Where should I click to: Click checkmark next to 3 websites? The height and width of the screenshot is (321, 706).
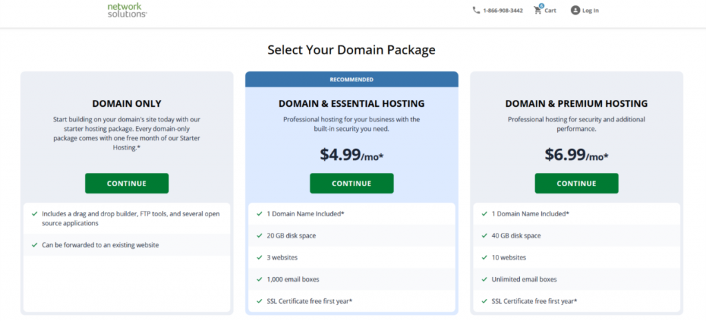[x=259, y=257]
